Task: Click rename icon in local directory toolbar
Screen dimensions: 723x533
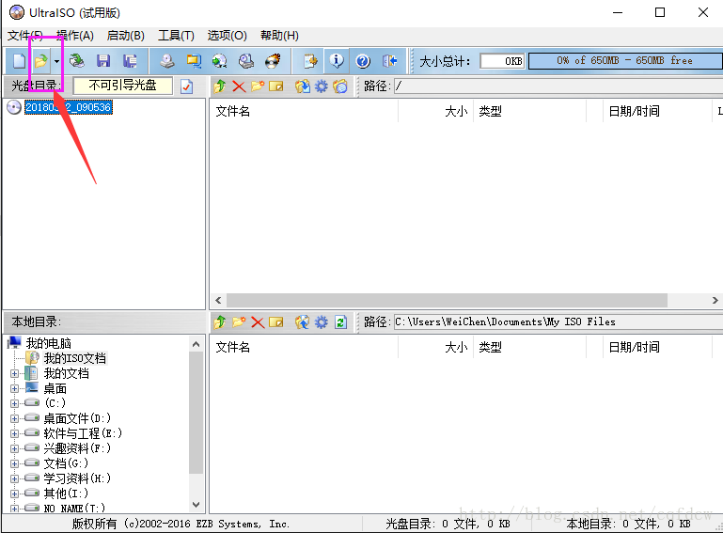Action: tap(275, 321)
